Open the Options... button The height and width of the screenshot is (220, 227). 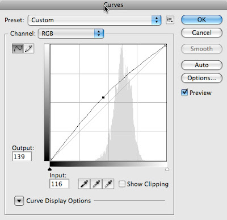(201, 78)
